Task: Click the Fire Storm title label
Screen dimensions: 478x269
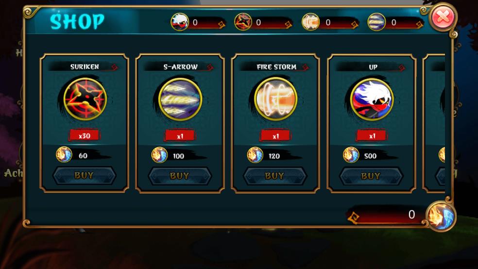Action: point(276,67)
